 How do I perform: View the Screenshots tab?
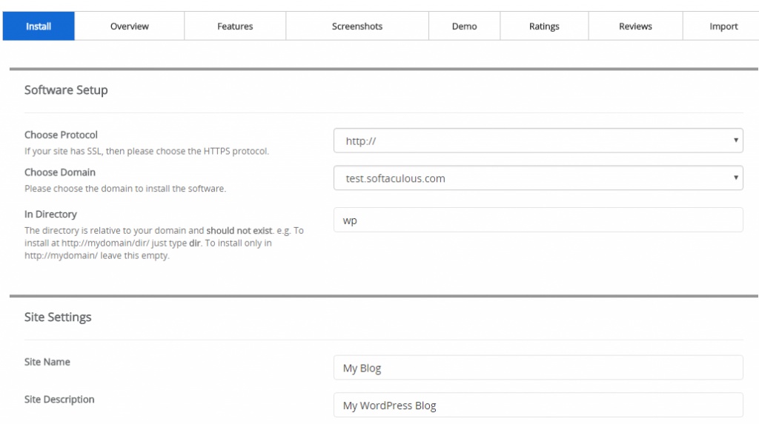pyautogui.click(x=357, y=27)
